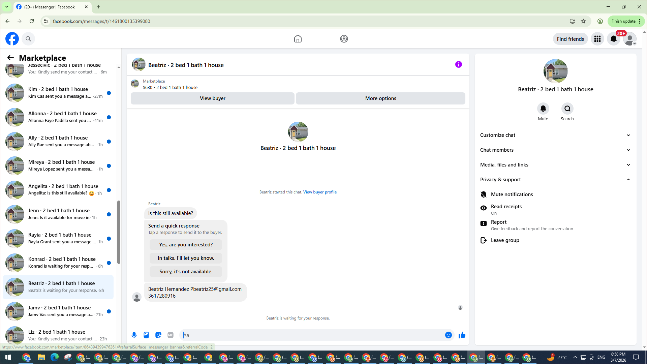Open the View buyer profile link
Viewport: 647px width, 364px height.
[320, 192]
